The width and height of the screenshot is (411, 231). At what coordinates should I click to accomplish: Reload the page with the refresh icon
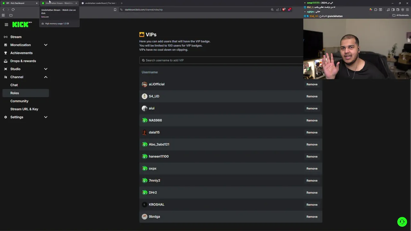[x=13, y=10]
